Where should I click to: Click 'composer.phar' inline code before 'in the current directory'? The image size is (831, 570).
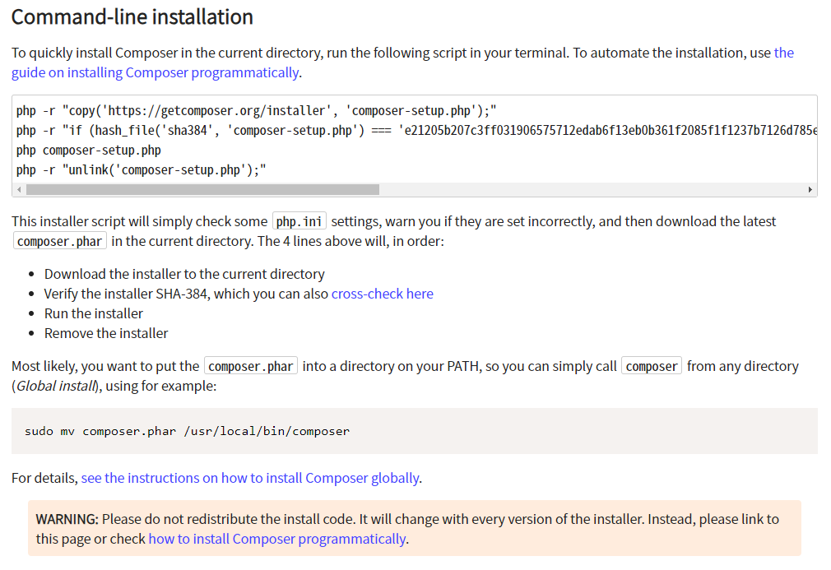coord(59,242)
